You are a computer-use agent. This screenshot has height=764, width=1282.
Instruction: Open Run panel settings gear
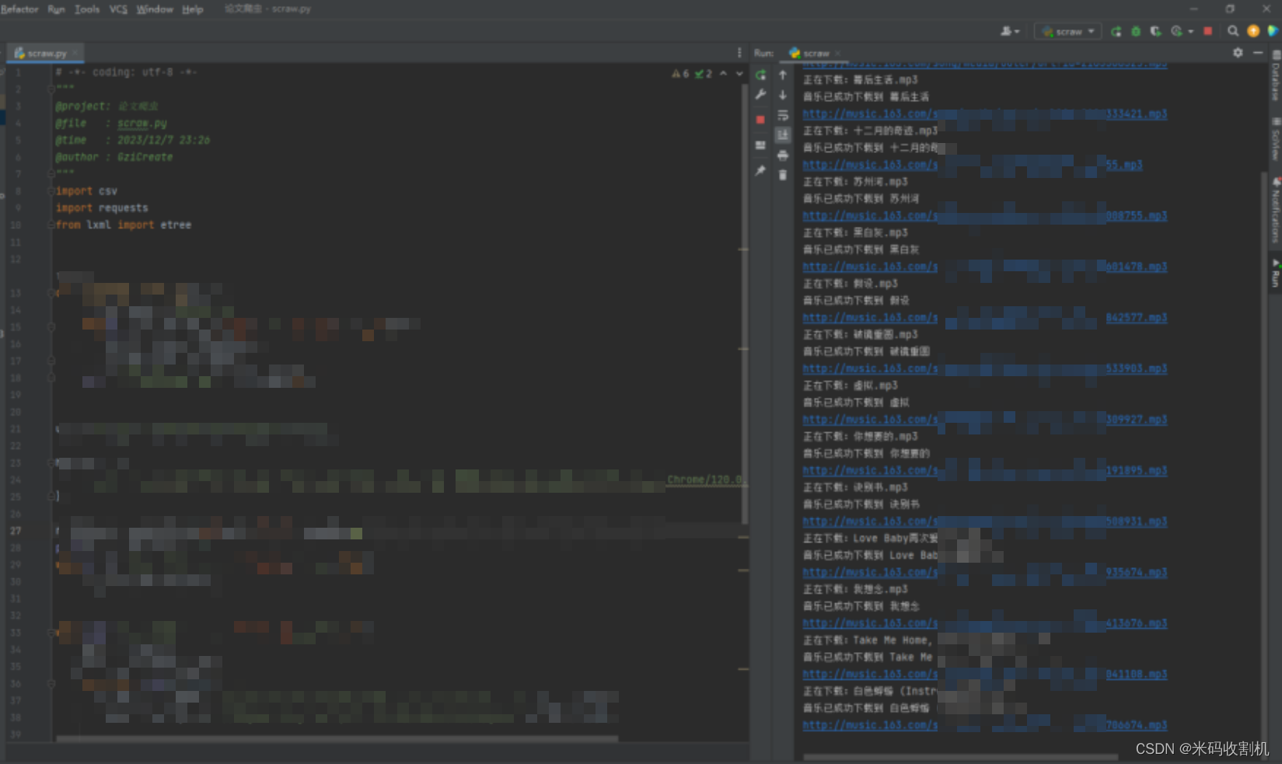tap(1238, 53)
